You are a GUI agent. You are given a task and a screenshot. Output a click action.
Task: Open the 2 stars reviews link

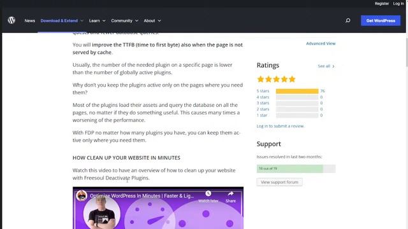pos(263,109)
